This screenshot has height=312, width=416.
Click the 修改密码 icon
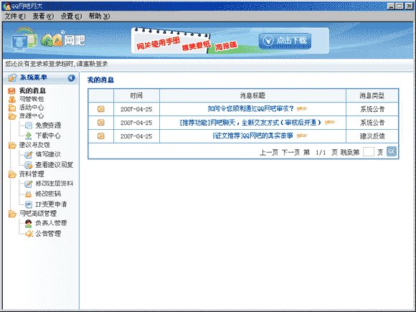click(x=29, y=194)
